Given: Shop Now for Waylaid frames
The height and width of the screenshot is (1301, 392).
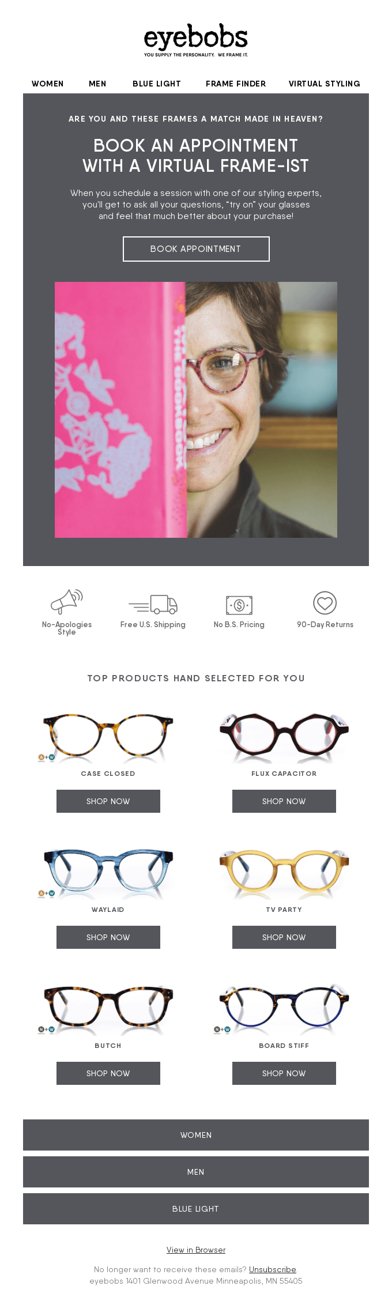Looking at the screenshot, I should point(108,937).
